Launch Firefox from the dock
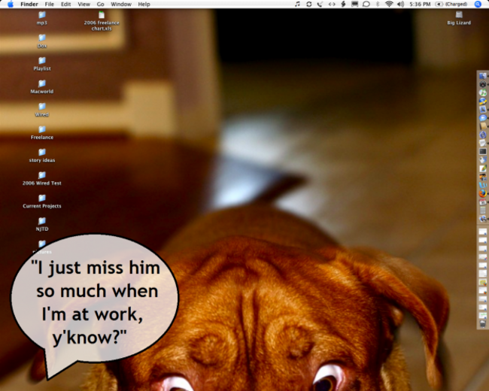Viewport: 489px width, 391px height. 483,193
